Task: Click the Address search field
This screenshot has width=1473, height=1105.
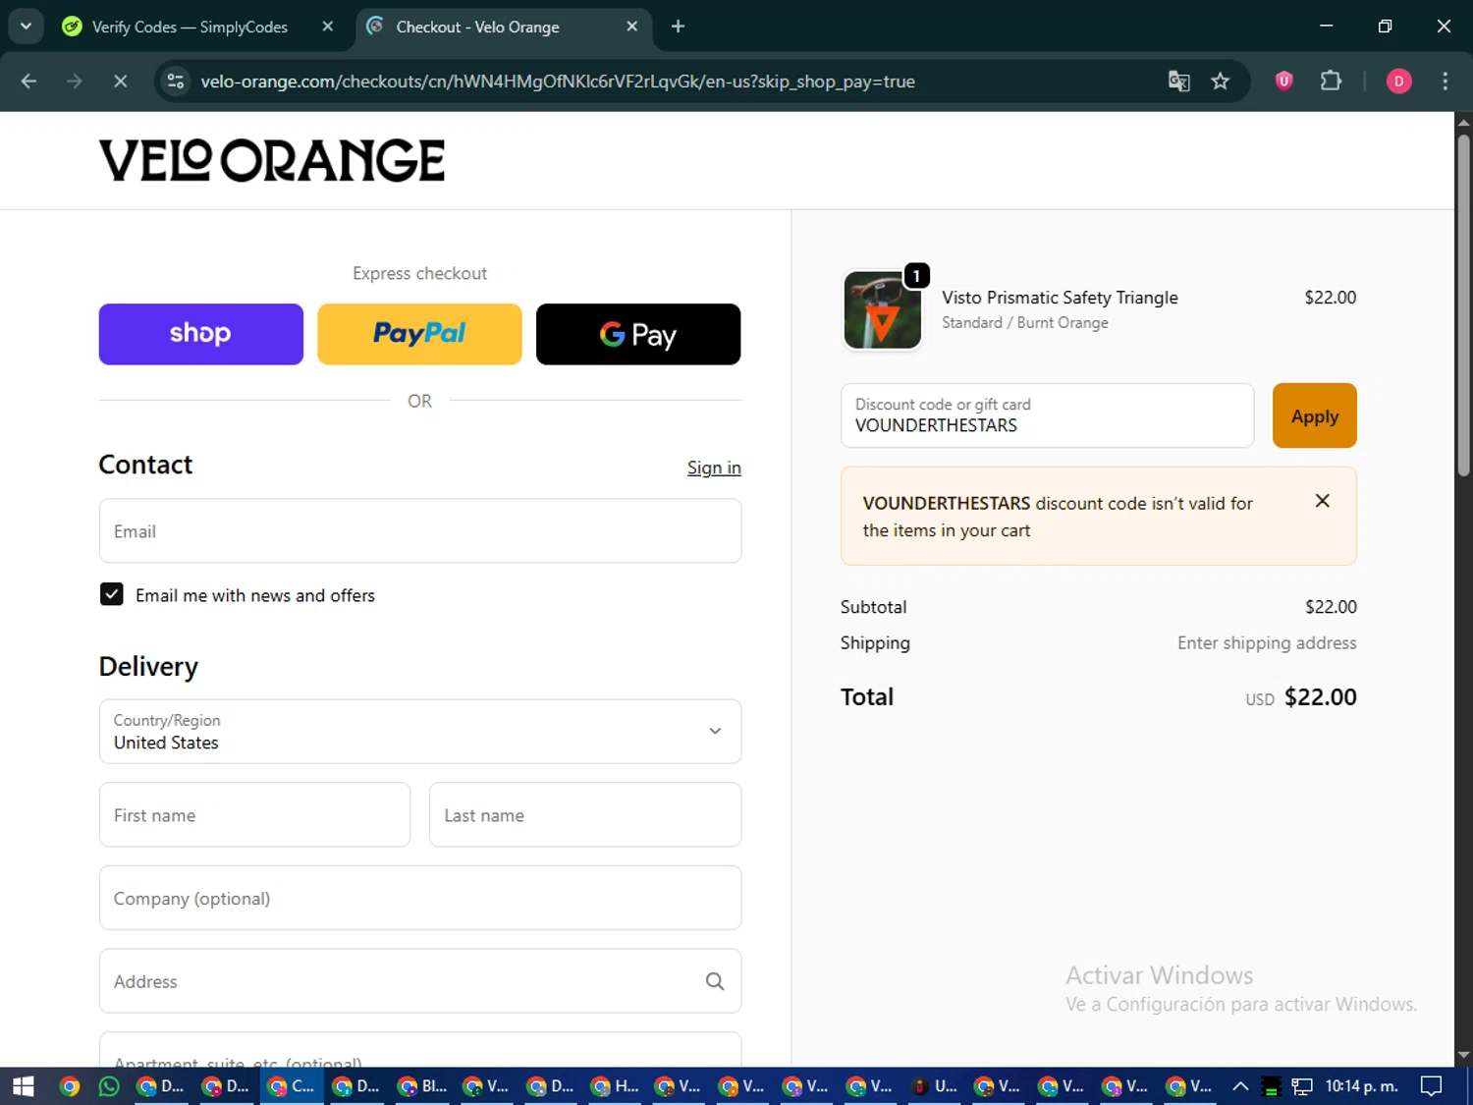Action: coord(420,980)
